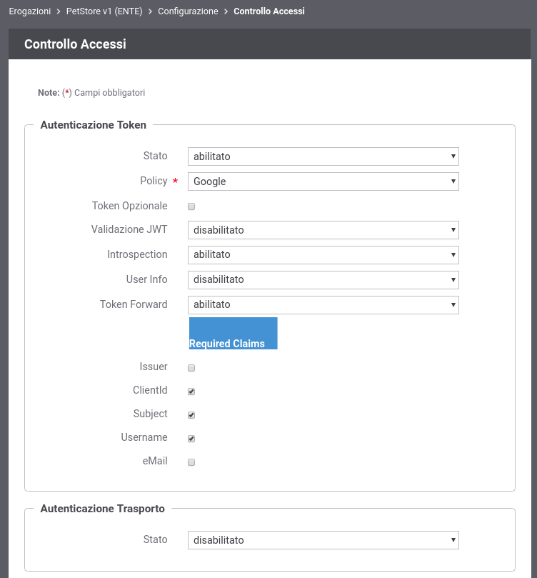Click the Required Claims heading
The image size is (537, 578).
227,344
